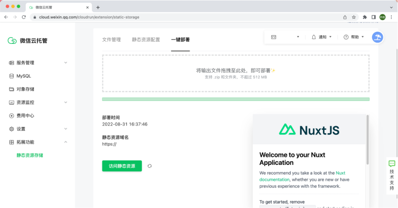Click the help question mark icon
Viewport: 398px width, 208px height.
coord(346,37)
